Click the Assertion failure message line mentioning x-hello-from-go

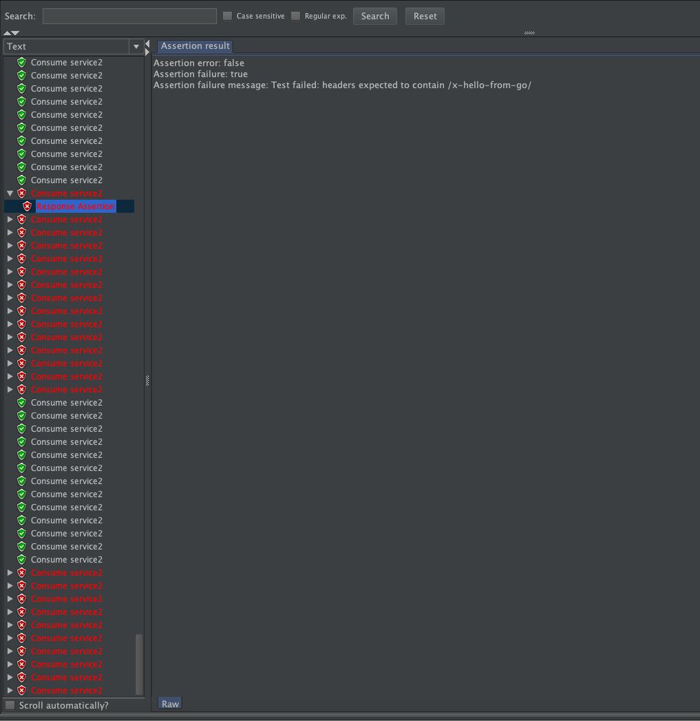click(342, 85)
